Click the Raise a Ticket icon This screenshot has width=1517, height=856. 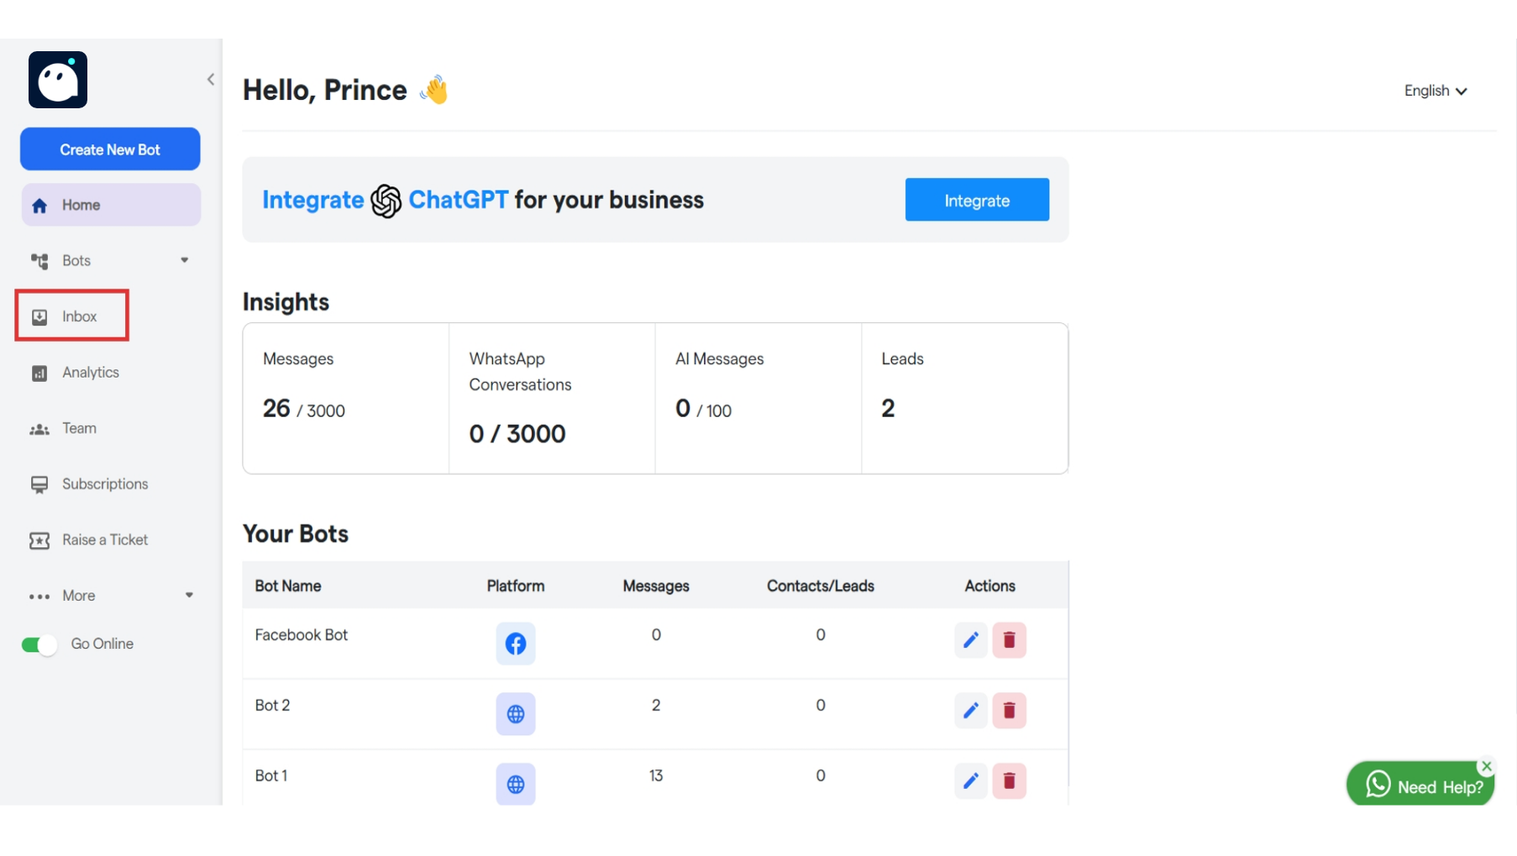[x=39, y=540]
